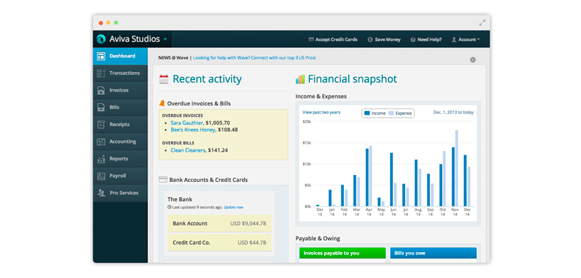Click View past two years
The image size is (581, 278).
(x=321, y=112)
